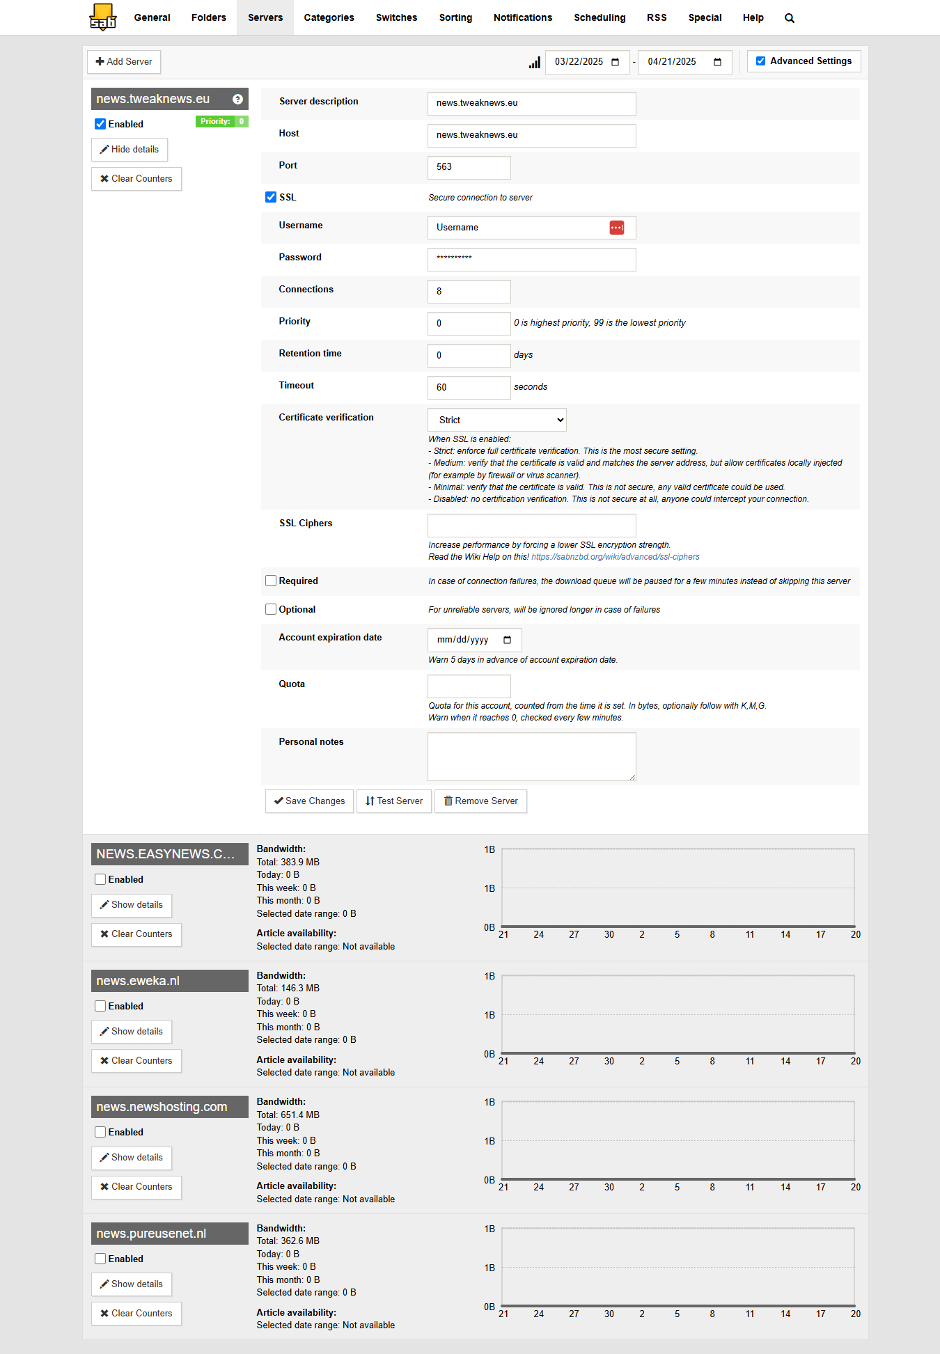940x1354 pixels.
Task: Show details for news.eweka.nl
Action: click(132, 1032)
